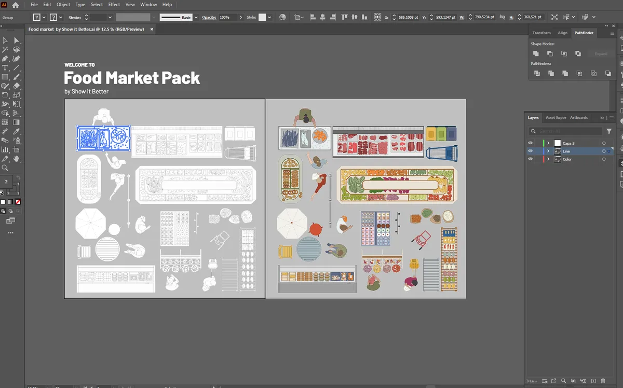623x388 pixels.
Task: Choose the Magic Wand tool
Action: pyautogui.click(x=5, y=50)
